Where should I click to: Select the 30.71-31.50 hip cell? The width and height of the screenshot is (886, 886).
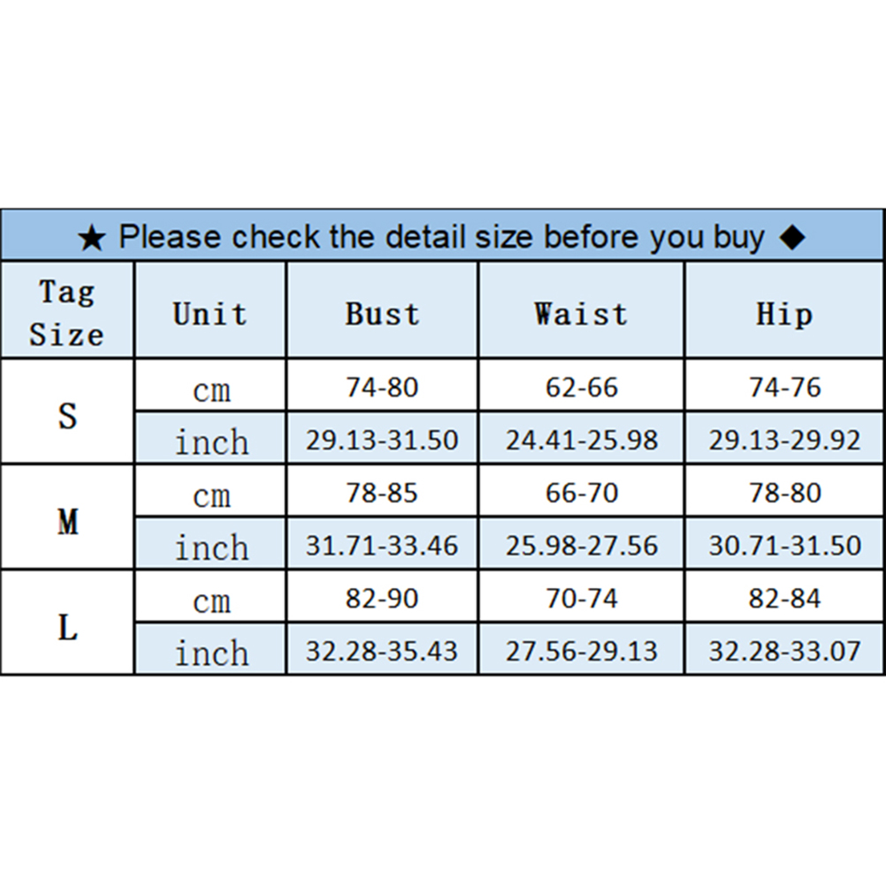(784, 546)
